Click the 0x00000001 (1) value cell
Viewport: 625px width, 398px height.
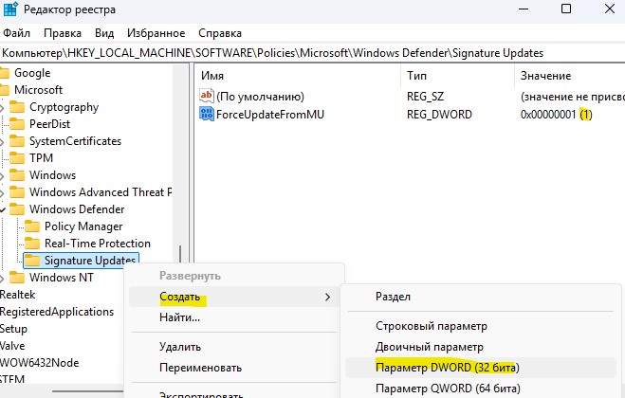click(x=556, y=115)
